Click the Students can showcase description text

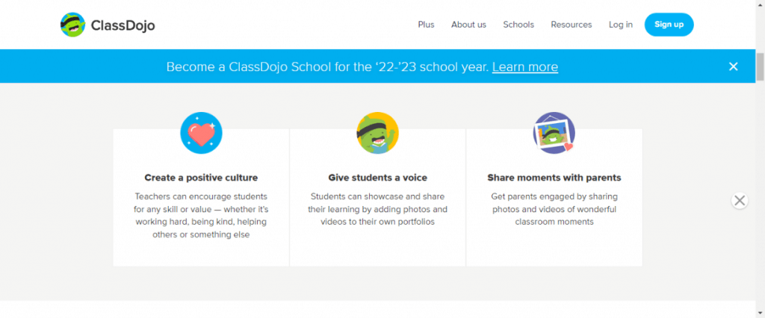[x=377, y=209]
